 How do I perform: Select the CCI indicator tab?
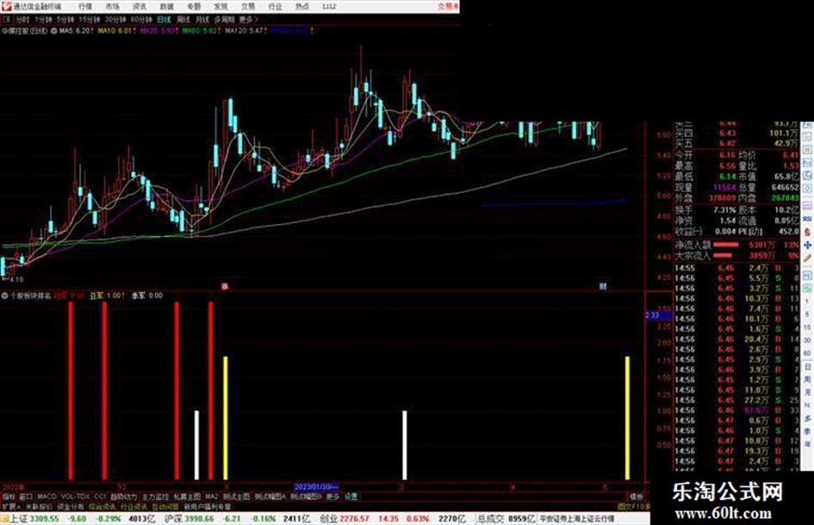pos(100,497)
